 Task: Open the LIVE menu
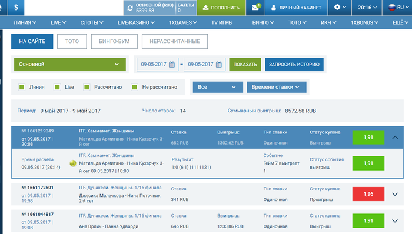pyautogui.click(x=58, y=22)
